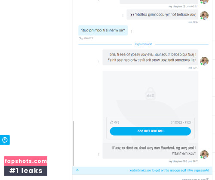The image size is (215, 180).
Task: Click the image count icon in media info
Action: click(189, 122)
